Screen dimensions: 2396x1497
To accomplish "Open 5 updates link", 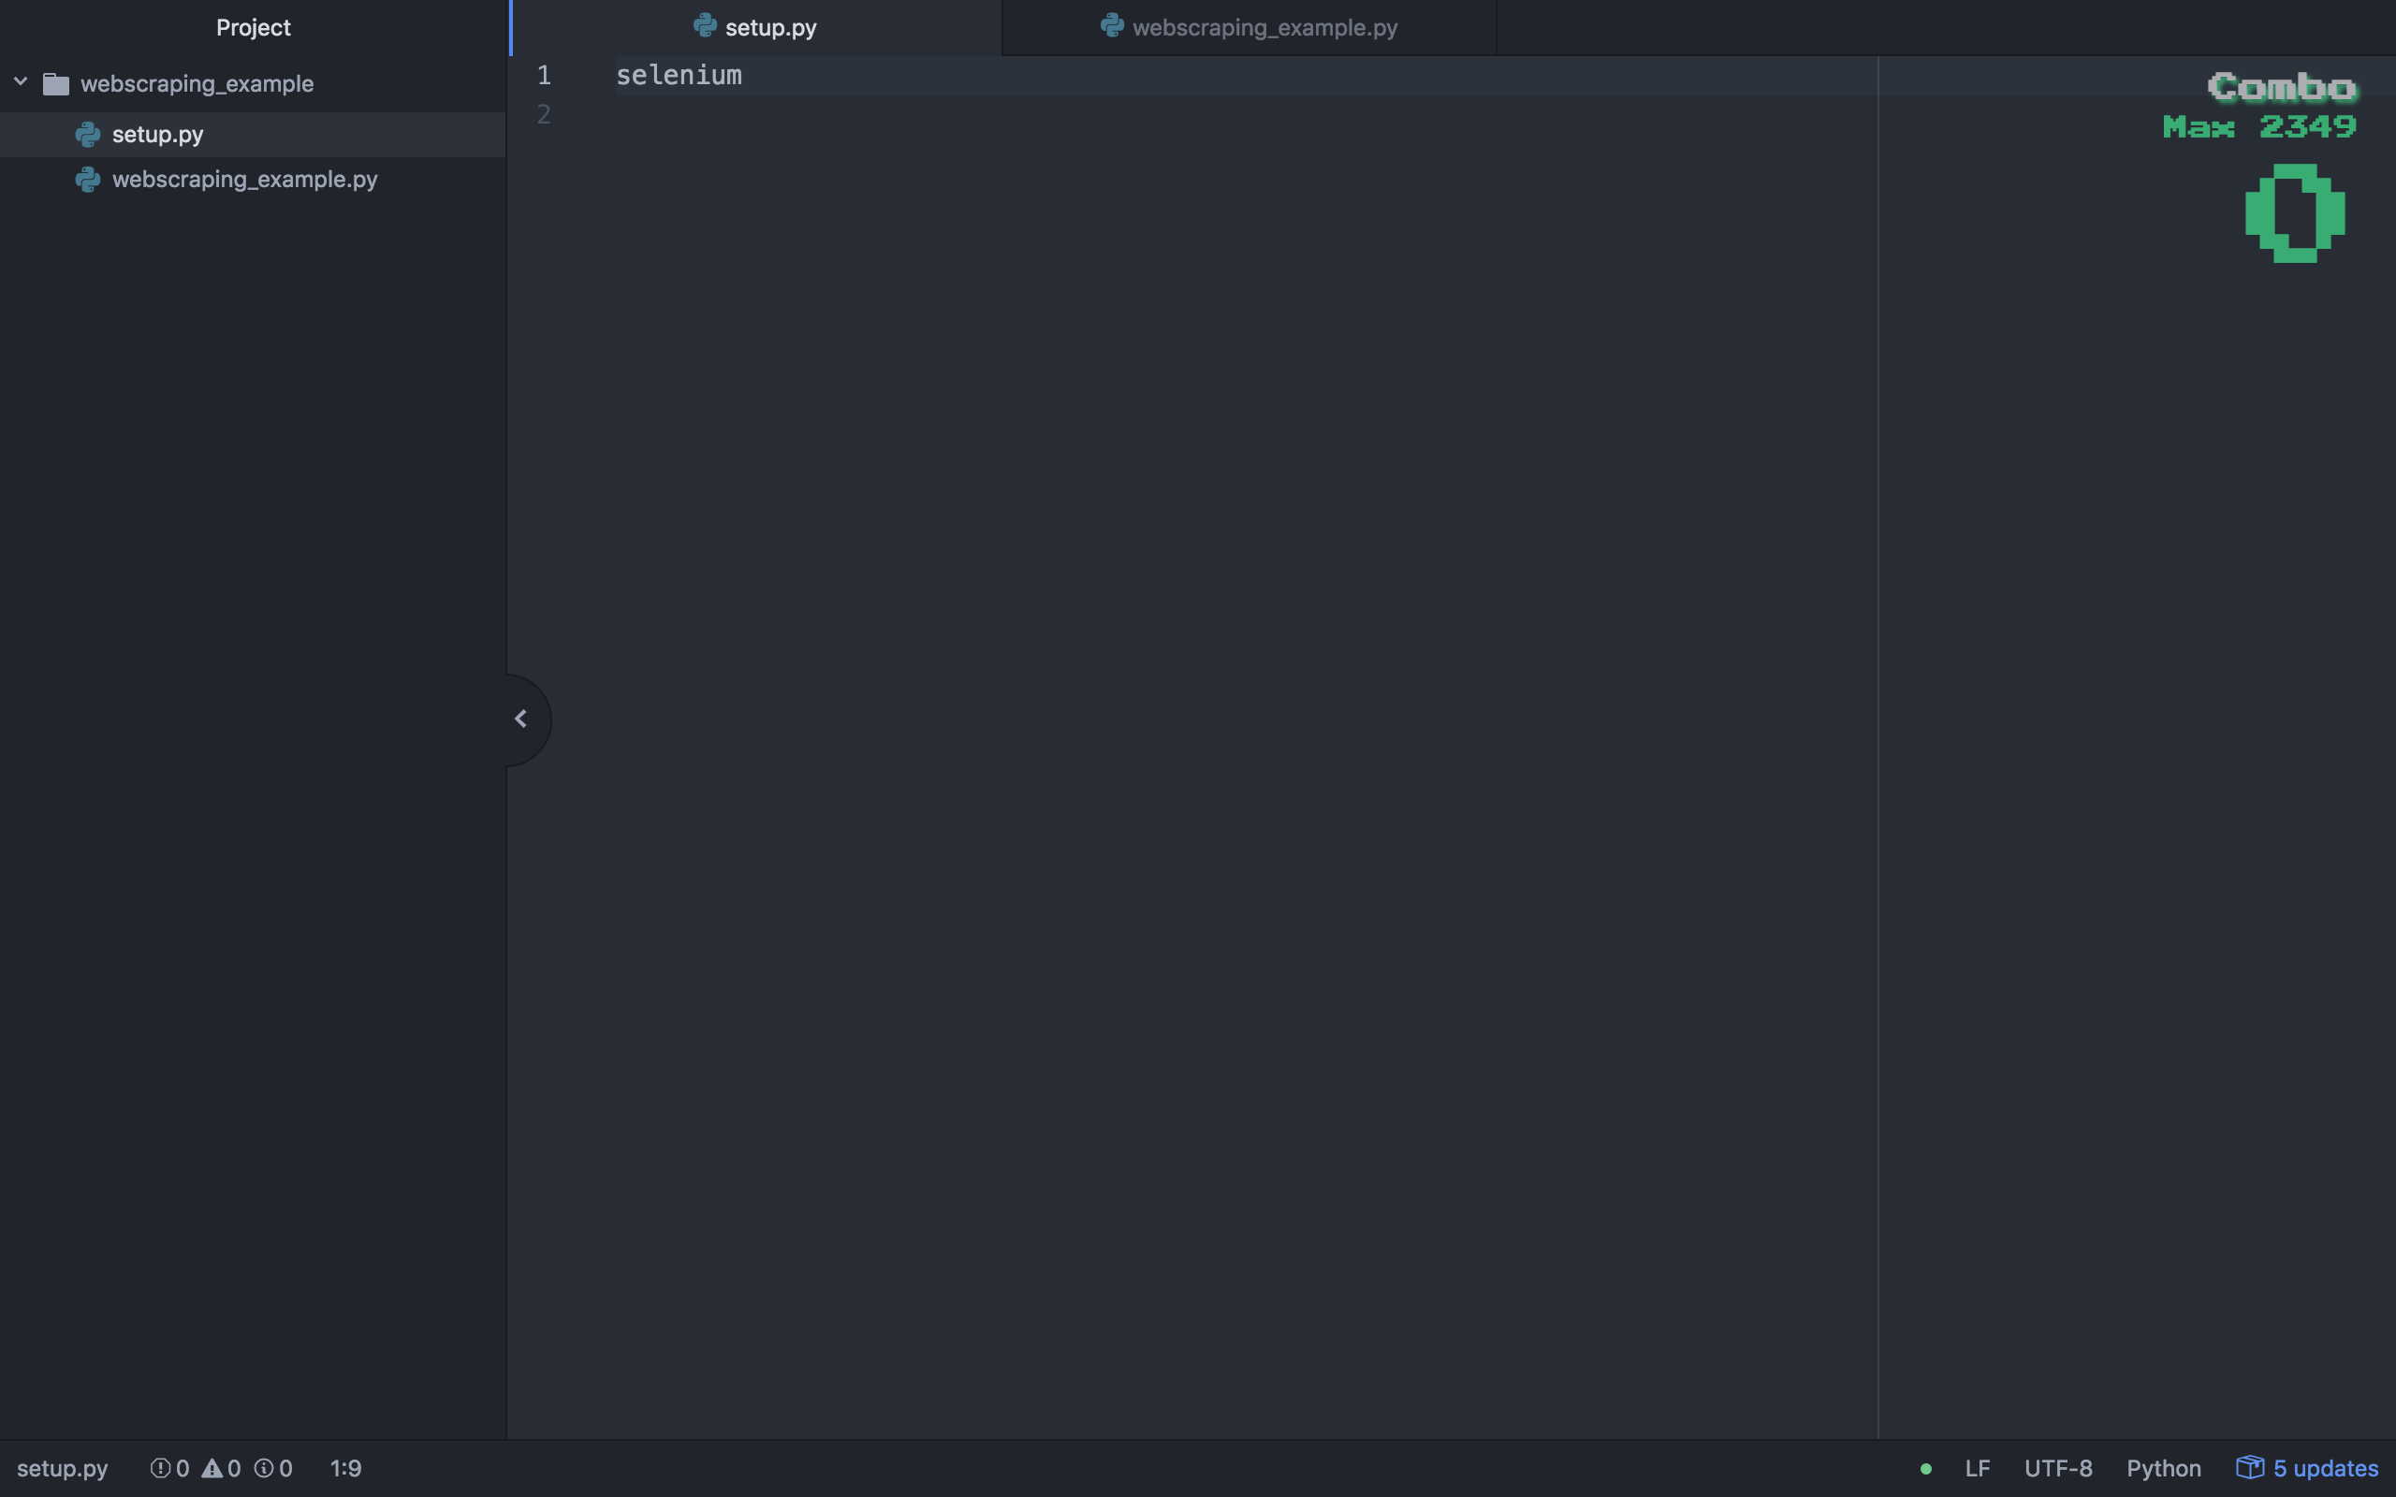I will pos(2325,1468).
